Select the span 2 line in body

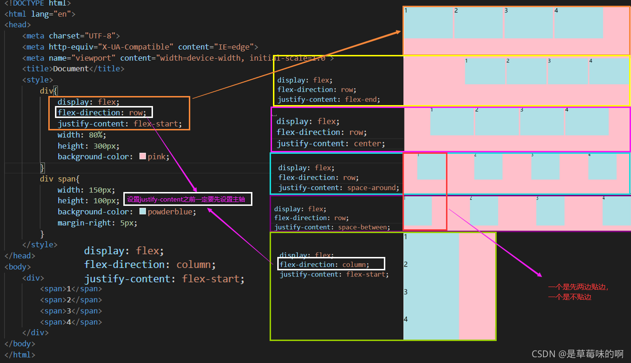[71, 300]
